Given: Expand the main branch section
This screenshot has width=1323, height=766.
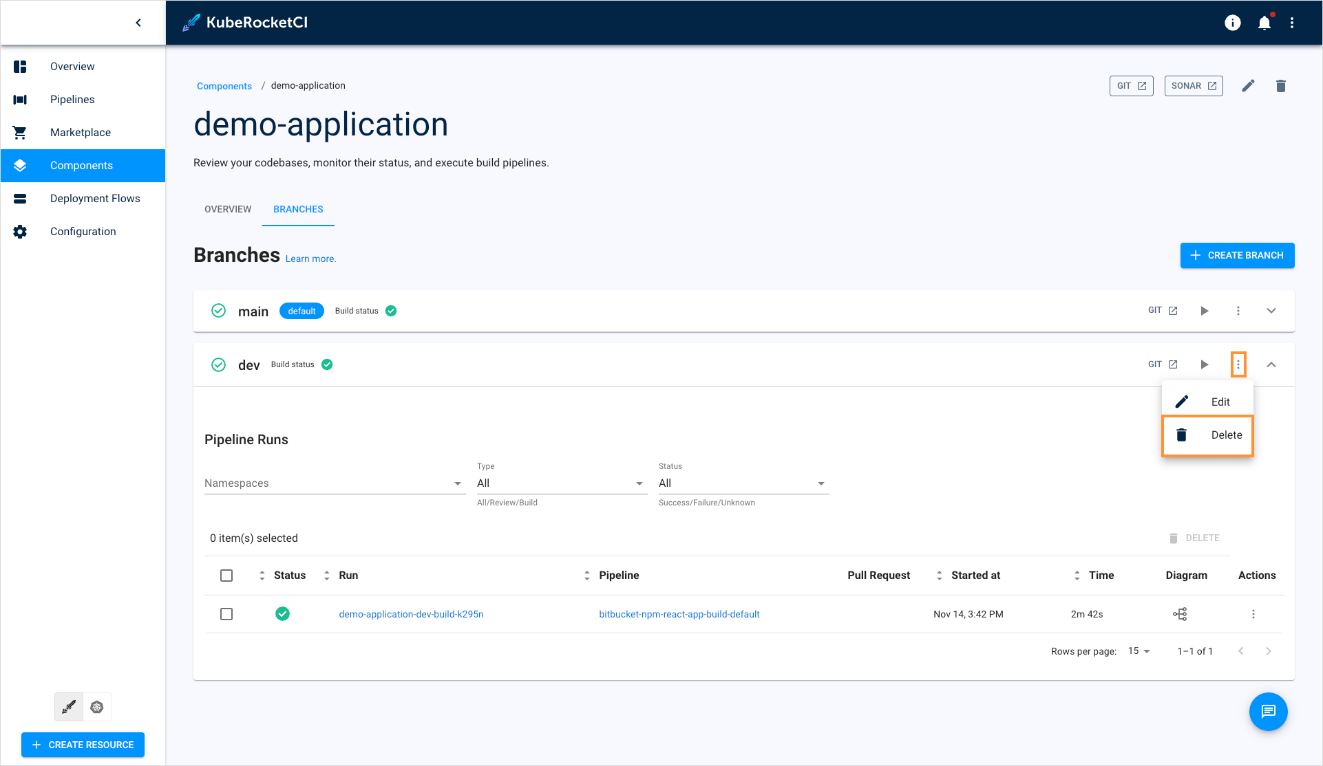Looking at the screenshot, I should click(x=1272, y=311).
